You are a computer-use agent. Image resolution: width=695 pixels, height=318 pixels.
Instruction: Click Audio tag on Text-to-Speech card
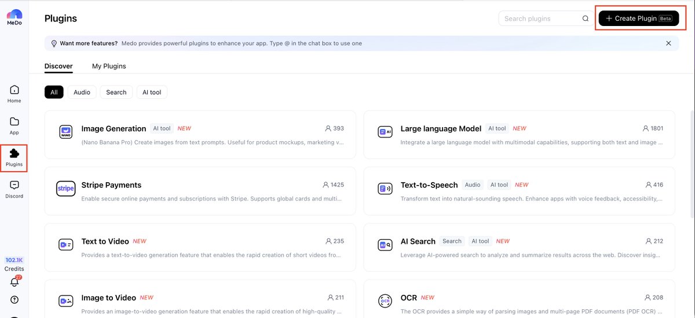473,185
